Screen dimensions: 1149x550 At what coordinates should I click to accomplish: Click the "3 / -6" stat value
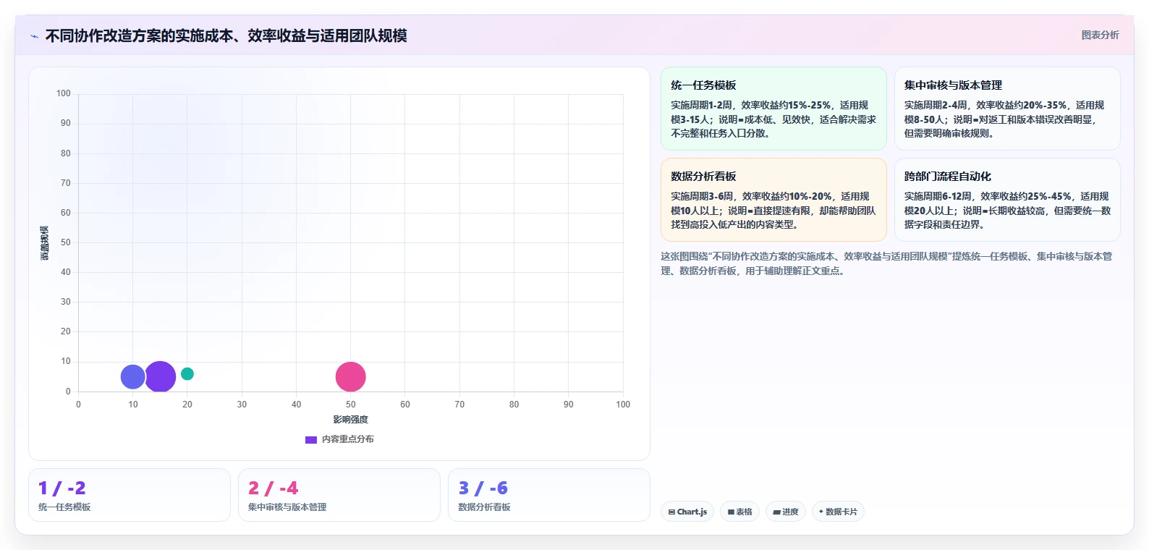(483, 488)
